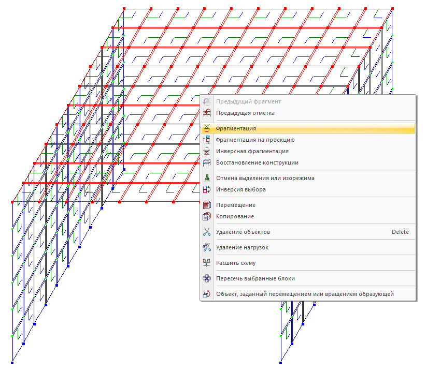Viewport: 426px width, 372px height.
Task: Choose Пересечь выбранные блоки
Action: click(308, 278)
